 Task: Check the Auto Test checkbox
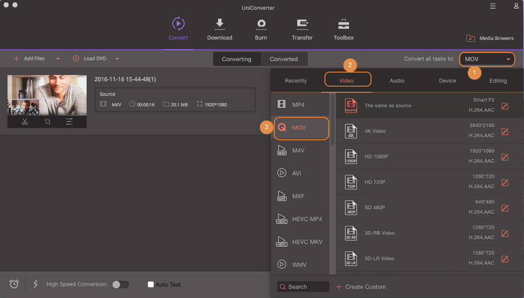[x=150, y=284]
